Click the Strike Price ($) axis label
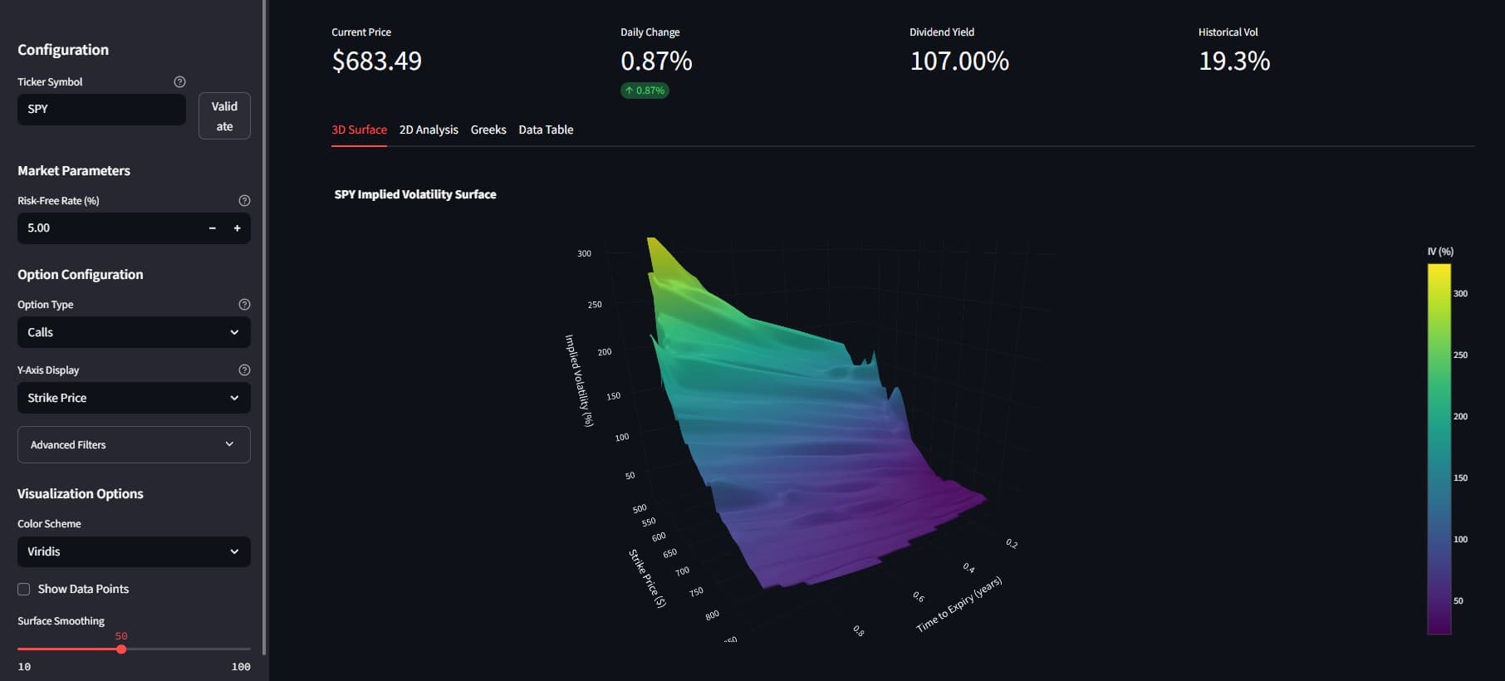The height and width of the screenshot is (681, 1505). [647, 578]
